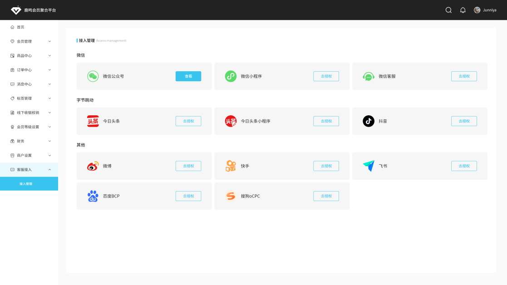Click the 微信小程序 mini program logo
Screen dimensions: 507x285
tap(231, 76)
